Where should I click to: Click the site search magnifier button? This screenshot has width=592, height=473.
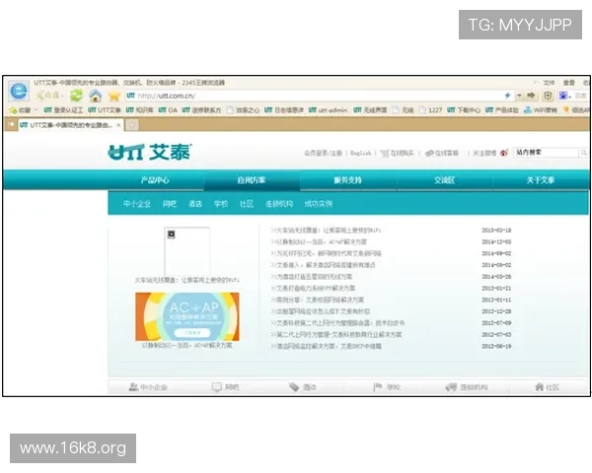584,153
